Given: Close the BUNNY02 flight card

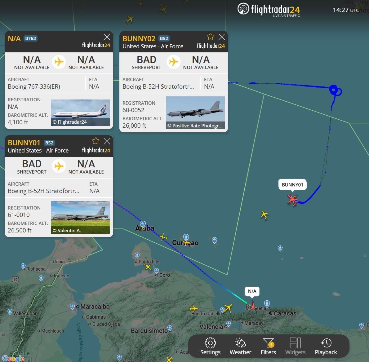Looking at the screenshot, I should coord(221,37).
